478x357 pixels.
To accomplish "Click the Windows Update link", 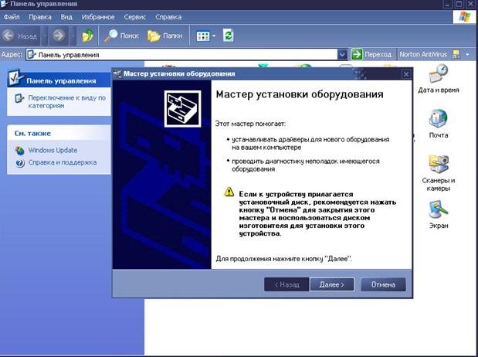I will pos(52,150).
